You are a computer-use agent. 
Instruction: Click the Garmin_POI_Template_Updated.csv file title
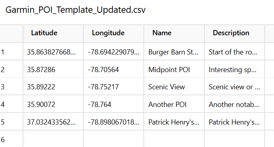(x=75, y=10)
